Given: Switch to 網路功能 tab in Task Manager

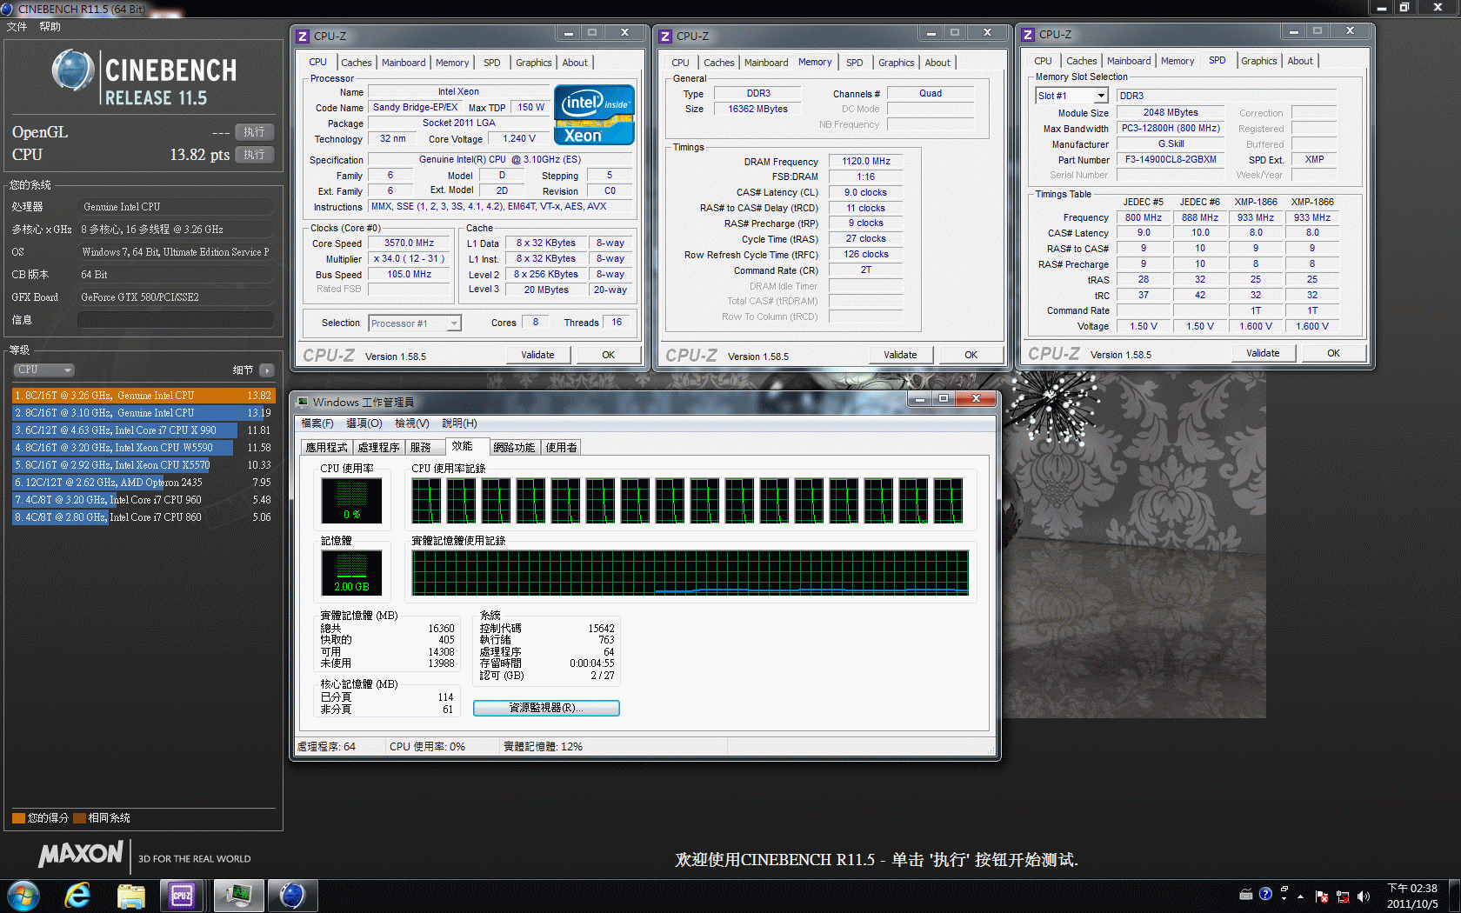Looking at the screenshot, I should point(514,447).
